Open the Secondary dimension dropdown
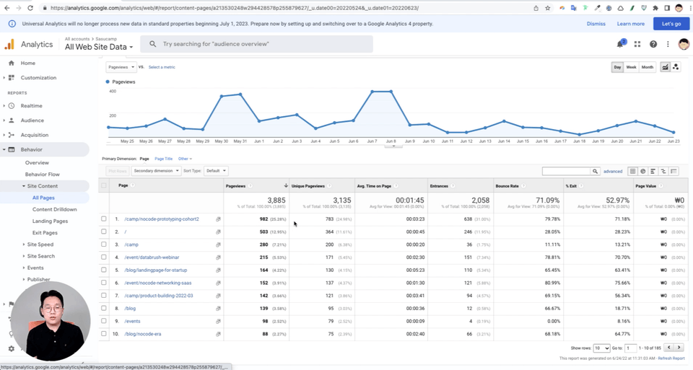The image size is (693, 370). (x=156, y=171)
